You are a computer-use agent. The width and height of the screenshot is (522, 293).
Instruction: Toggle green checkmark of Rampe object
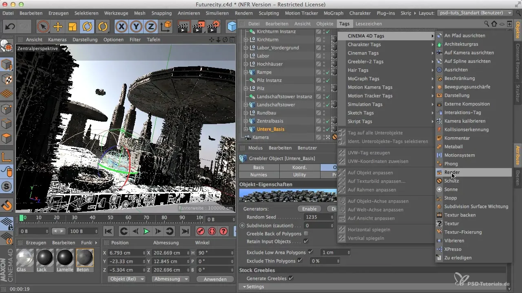(327, 72)
